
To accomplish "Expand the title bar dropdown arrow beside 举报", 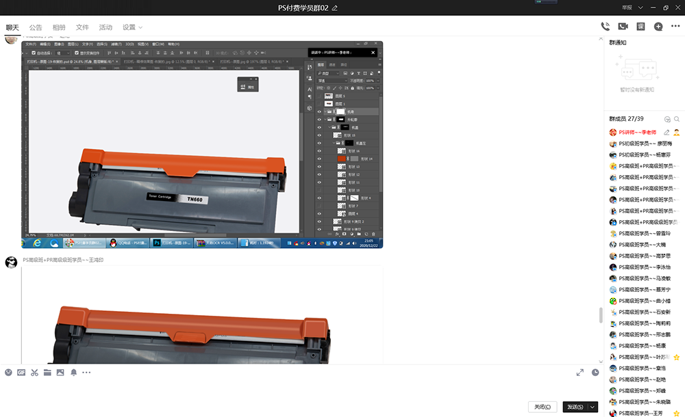I will (640, 8).
